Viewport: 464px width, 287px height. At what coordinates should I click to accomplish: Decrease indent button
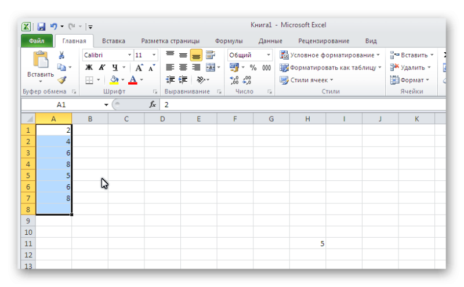[170, 79]
